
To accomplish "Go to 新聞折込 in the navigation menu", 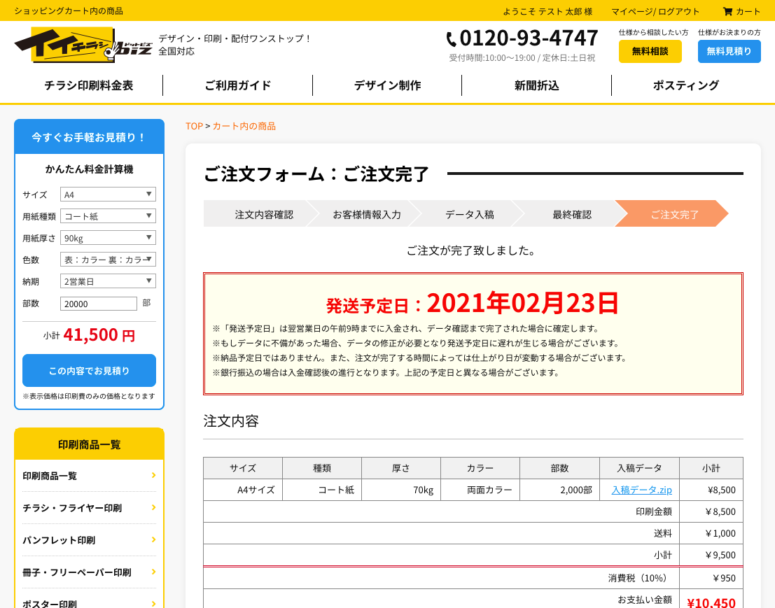I will tap(536, 85).
